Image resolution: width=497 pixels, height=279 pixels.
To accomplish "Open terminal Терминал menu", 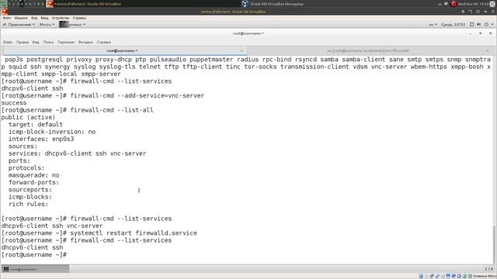I will coord(66,42).
